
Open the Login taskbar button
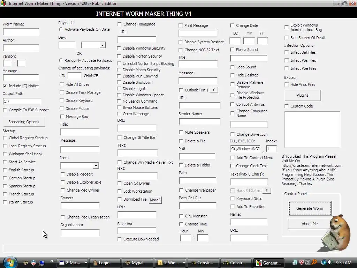point(105,263)
